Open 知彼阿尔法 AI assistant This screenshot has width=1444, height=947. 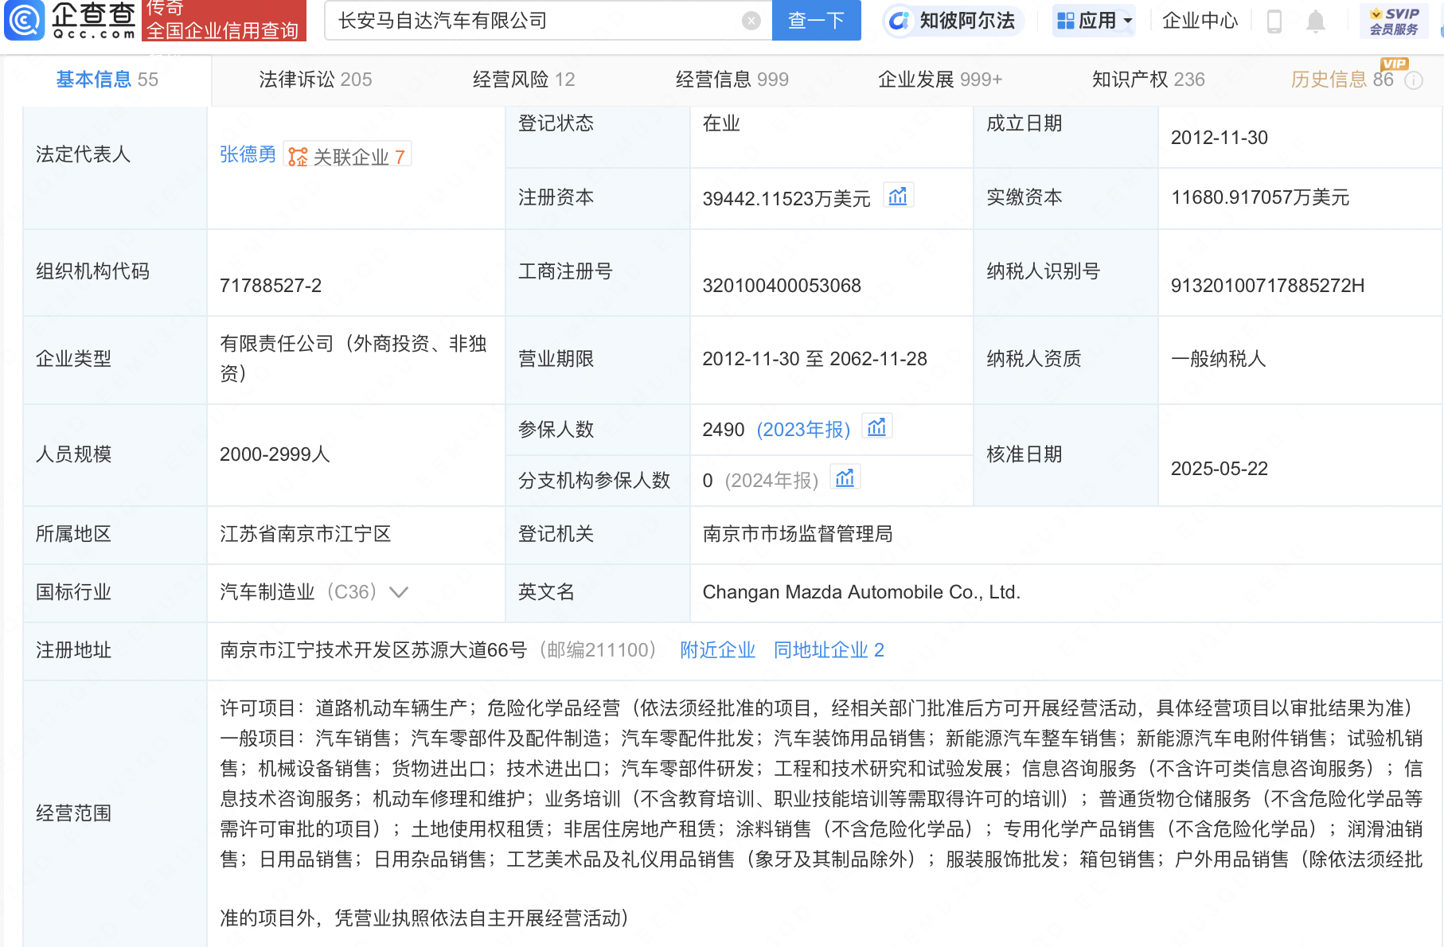(x=953, y=21)
